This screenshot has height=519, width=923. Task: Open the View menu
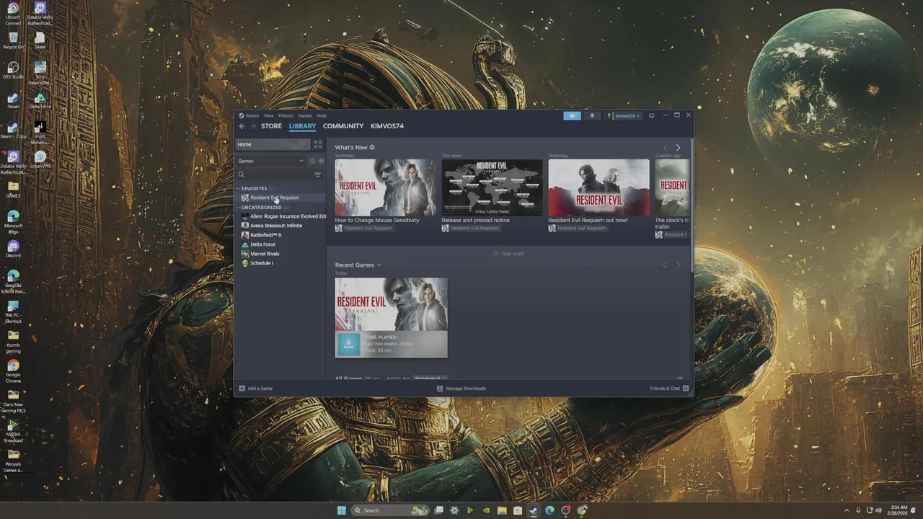pos(268,115)
